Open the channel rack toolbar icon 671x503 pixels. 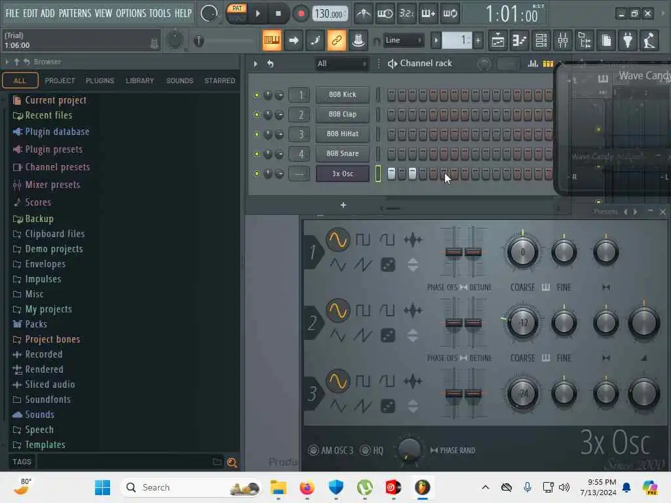pyautogui.click(x=541, y=41)
